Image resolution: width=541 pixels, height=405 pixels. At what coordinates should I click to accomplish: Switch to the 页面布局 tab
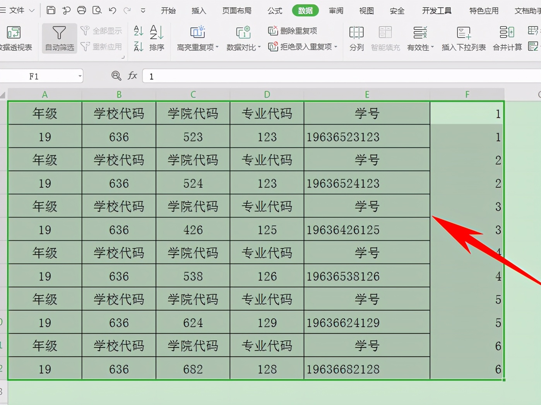pos(237,11)
